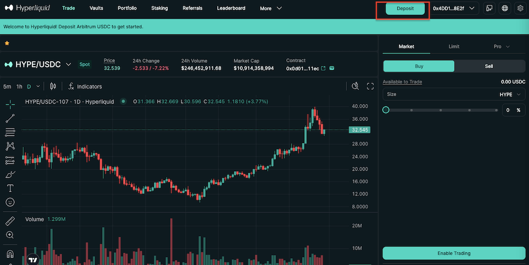Viewport: 529px width, 265px height.
Task: Select the ruler measure tool
Action: pos(10,221)
